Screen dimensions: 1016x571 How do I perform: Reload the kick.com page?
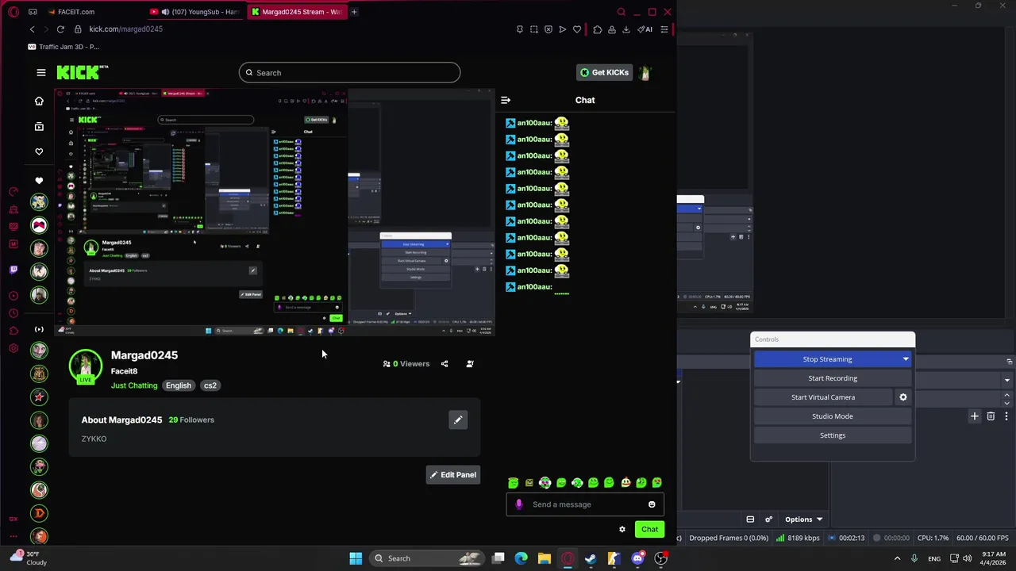(x=60, y=29)
